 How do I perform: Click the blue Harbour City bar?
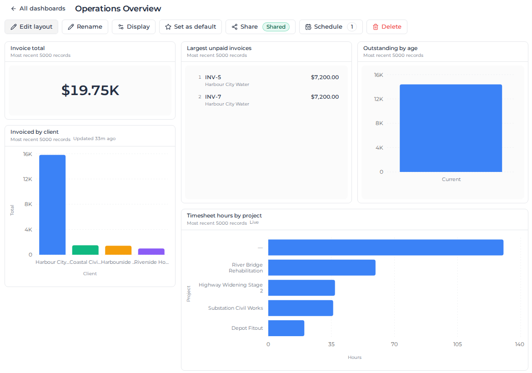coord(52,205)
